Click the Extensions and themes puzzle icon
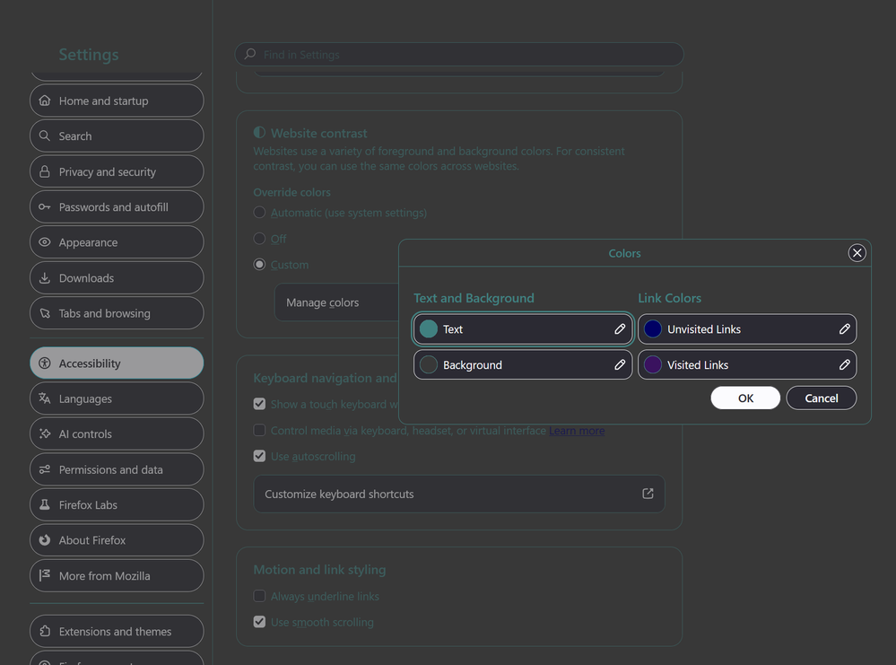The image size is (896, 665). click(45, 631)
